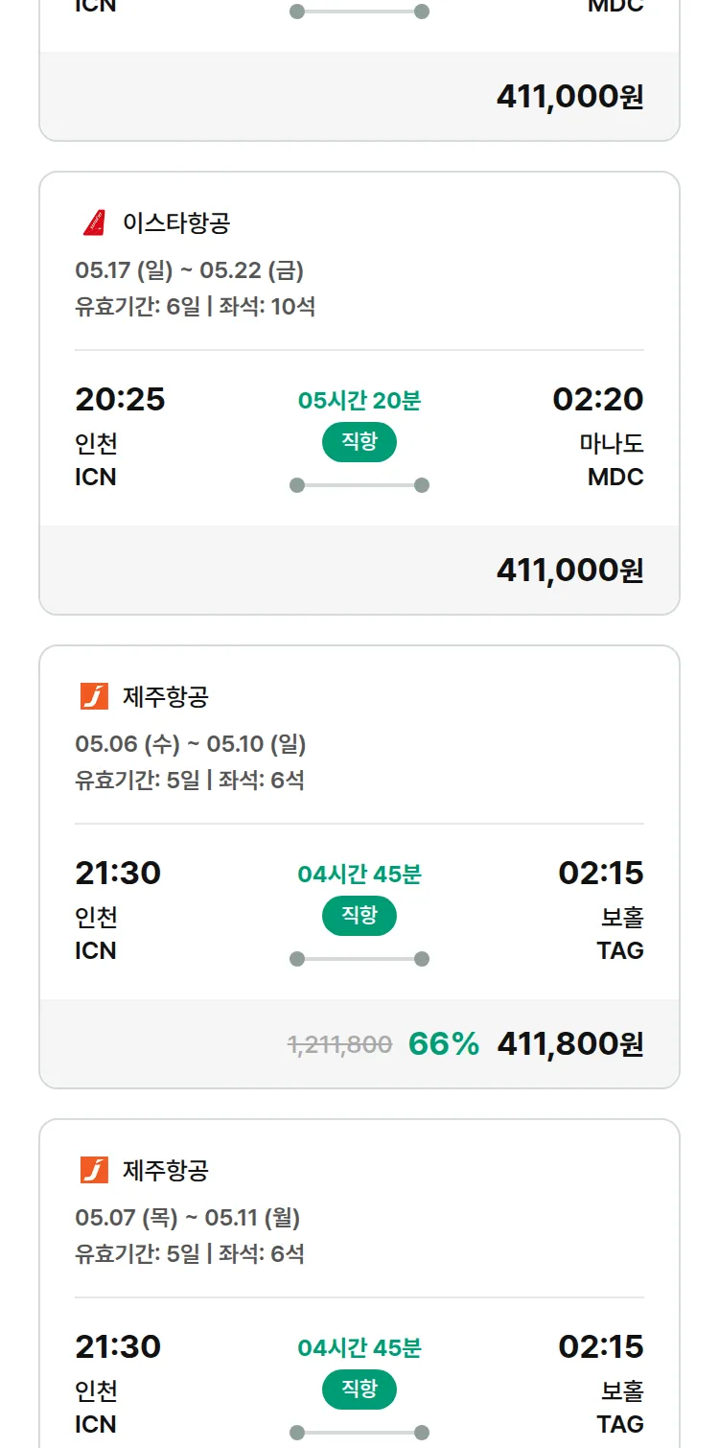This screenshot has height=1448, width=719.
Task: Click the 05.17 (일) ~ 05.22 (금) date range
Action: pyautogui.click(x=189, y=270)
